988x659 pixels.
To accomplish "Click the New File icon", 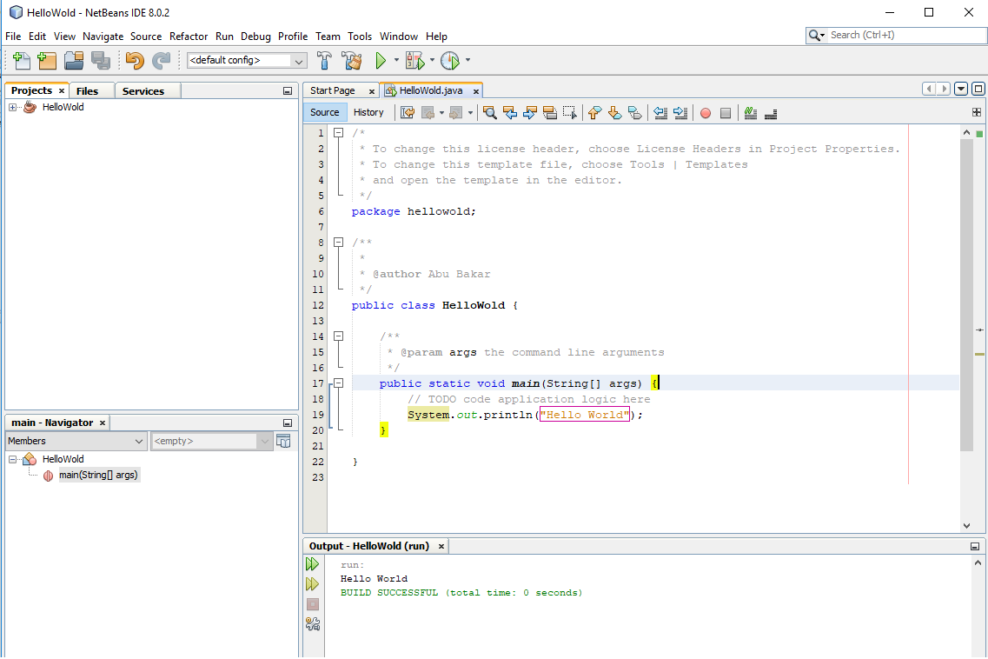I will 21,61.
